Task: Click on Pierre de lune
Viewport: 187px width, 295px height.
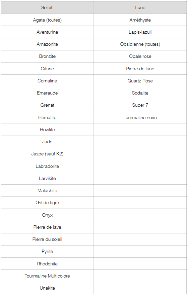Action: click(140, 69)
